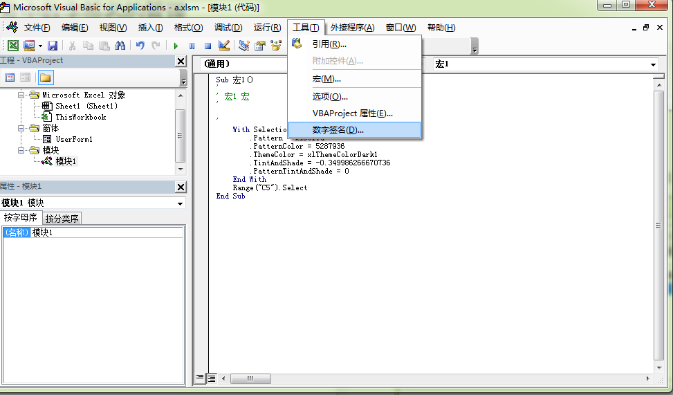Viewport: 673px width, 395px height.
Task: Click the Undo arrow icon
Action: [x=140, y=45]
